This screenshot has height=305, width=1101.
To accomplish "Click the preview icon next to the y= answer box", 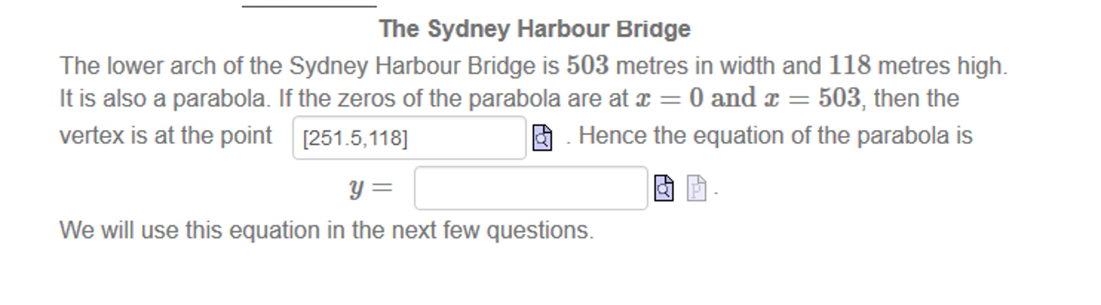I will tap(664, 188).
